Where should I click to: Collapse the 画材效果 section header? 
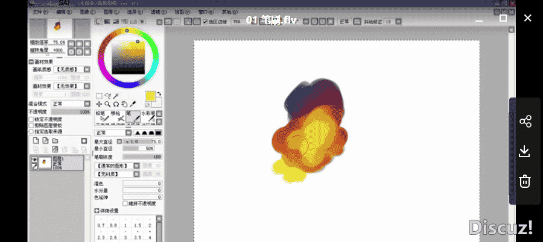(31, 62)
